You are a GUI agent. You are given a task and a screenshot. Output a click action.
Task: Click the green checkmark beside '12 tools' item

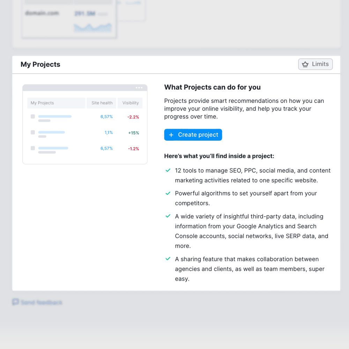point(168,170)
